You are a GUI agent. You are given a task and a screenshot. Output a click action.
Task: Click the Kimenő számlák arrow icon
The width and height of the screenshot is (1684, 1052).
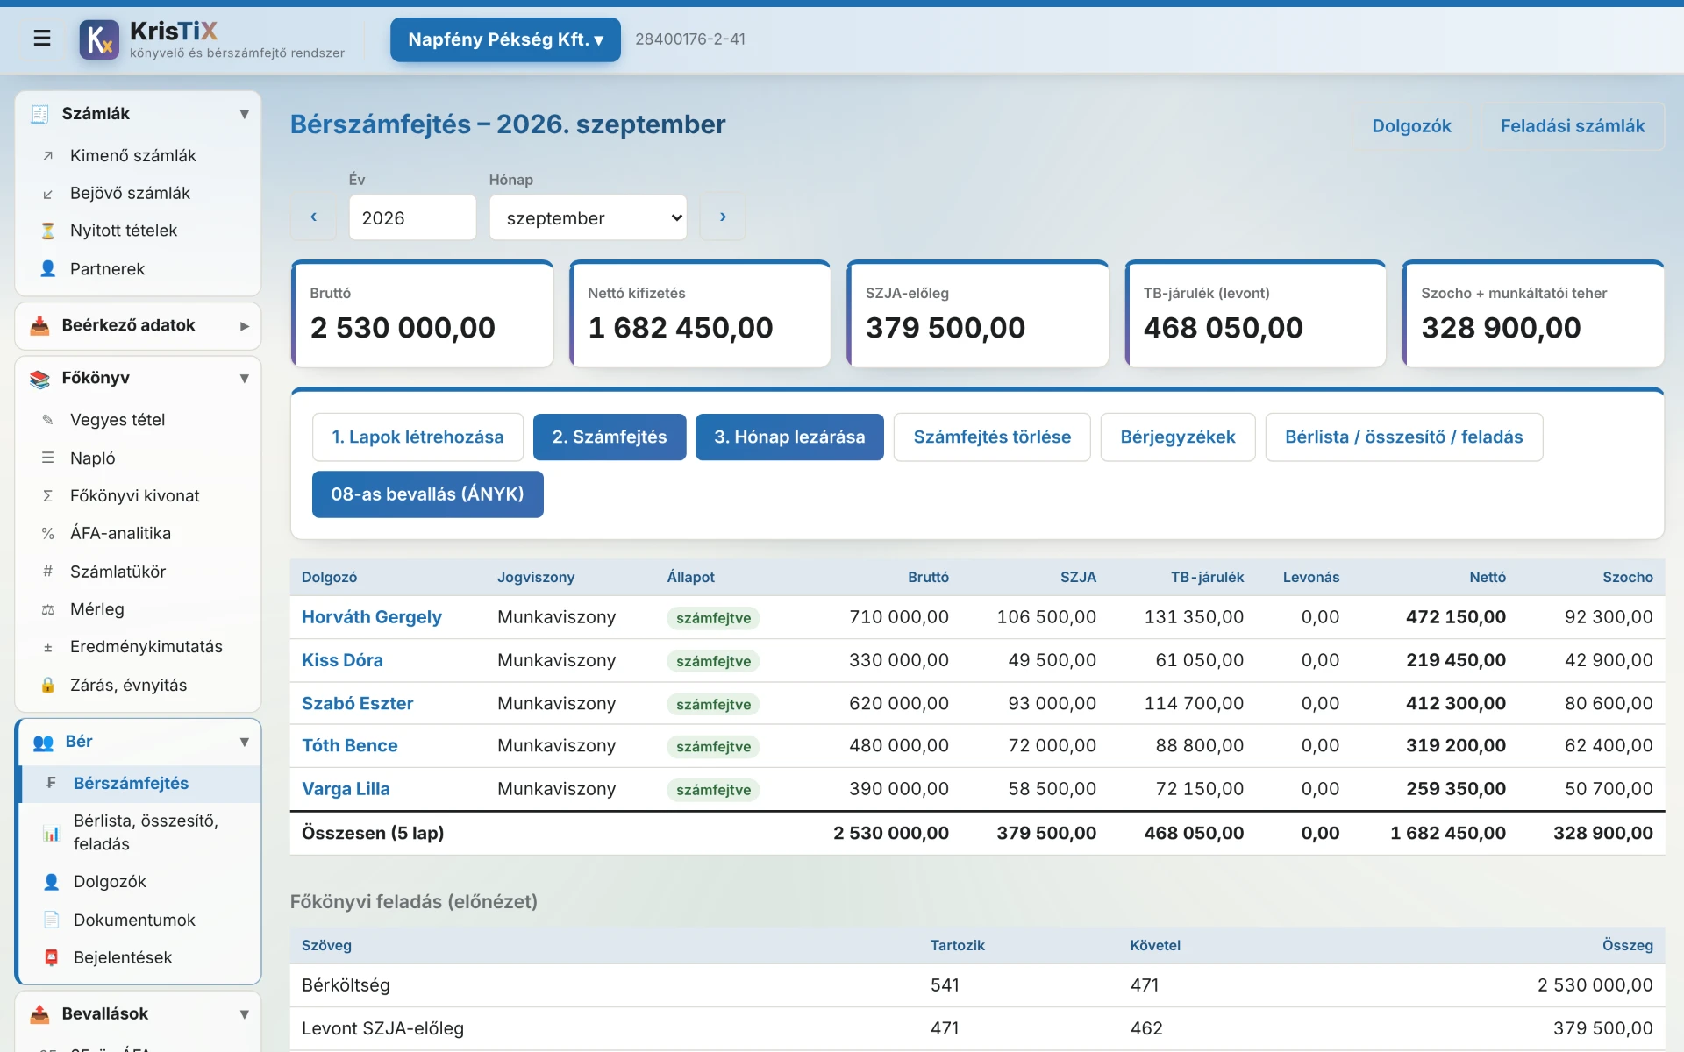(x=48, y=156)
